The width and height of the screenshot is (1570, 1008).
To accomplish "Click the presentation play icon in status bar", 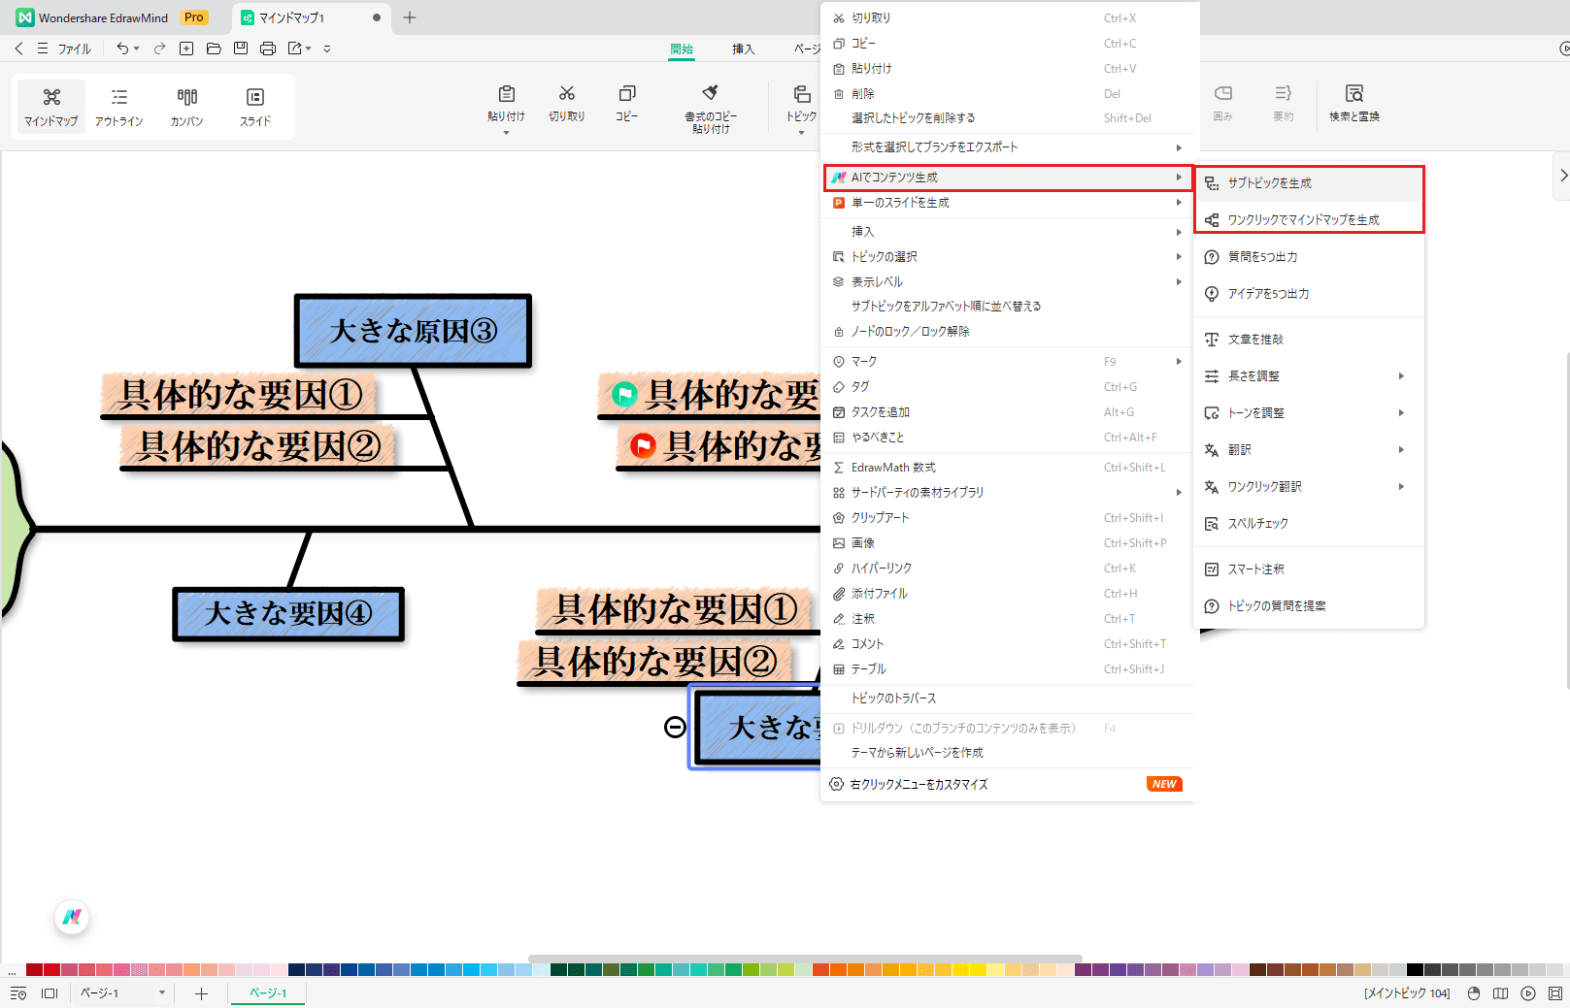I will pyautogui.click(x=1528, y=993).
